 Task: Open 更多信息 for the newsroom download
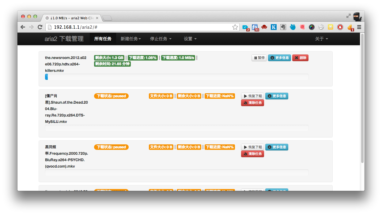coord(279,58)
